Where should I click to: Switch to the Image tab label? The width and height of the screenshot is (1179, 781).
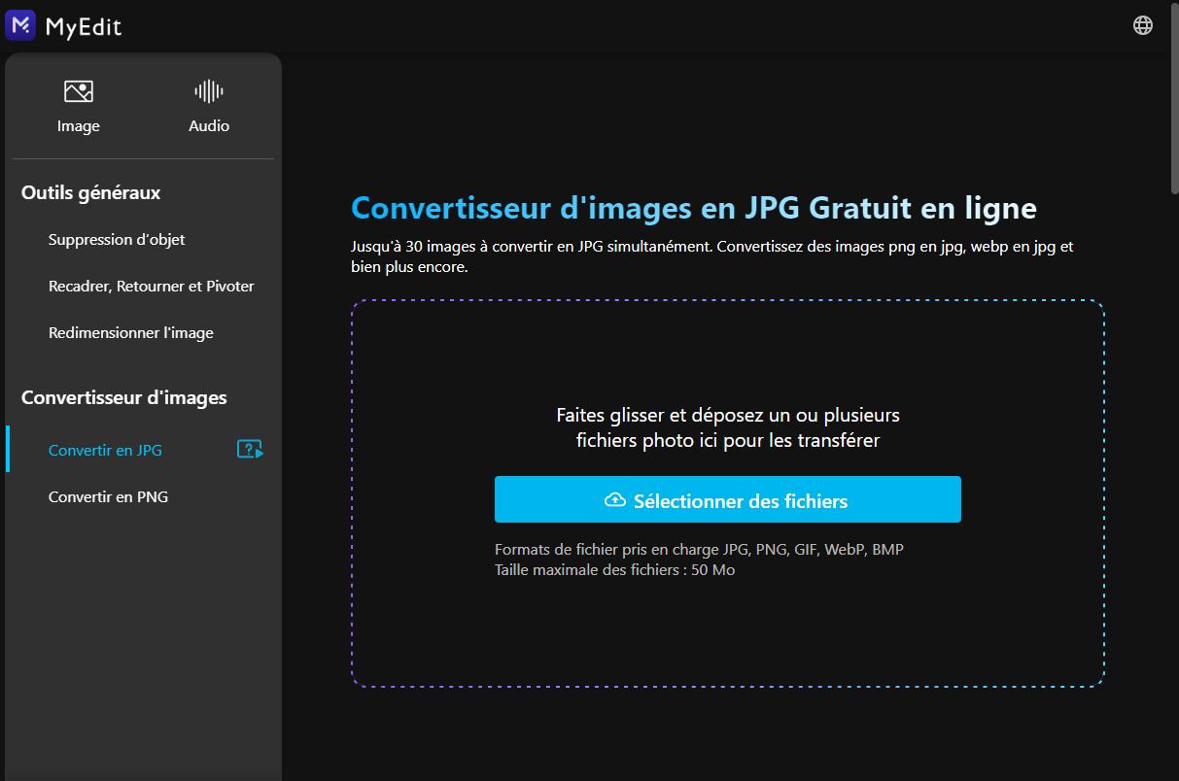pos(79,126)
